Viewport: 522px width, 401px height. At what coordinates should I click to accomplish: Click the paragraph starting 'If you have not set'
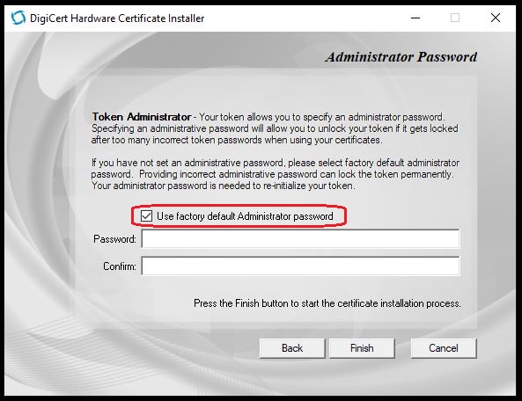click(276, 174)
